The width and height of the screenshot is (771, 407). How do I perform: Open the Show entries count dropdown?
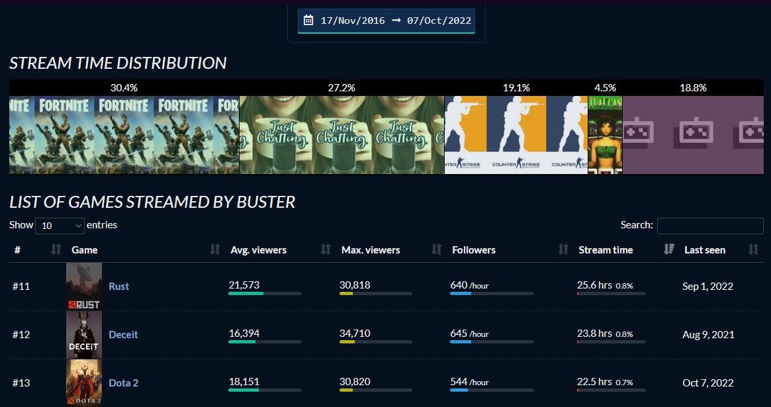coord(60,226)
